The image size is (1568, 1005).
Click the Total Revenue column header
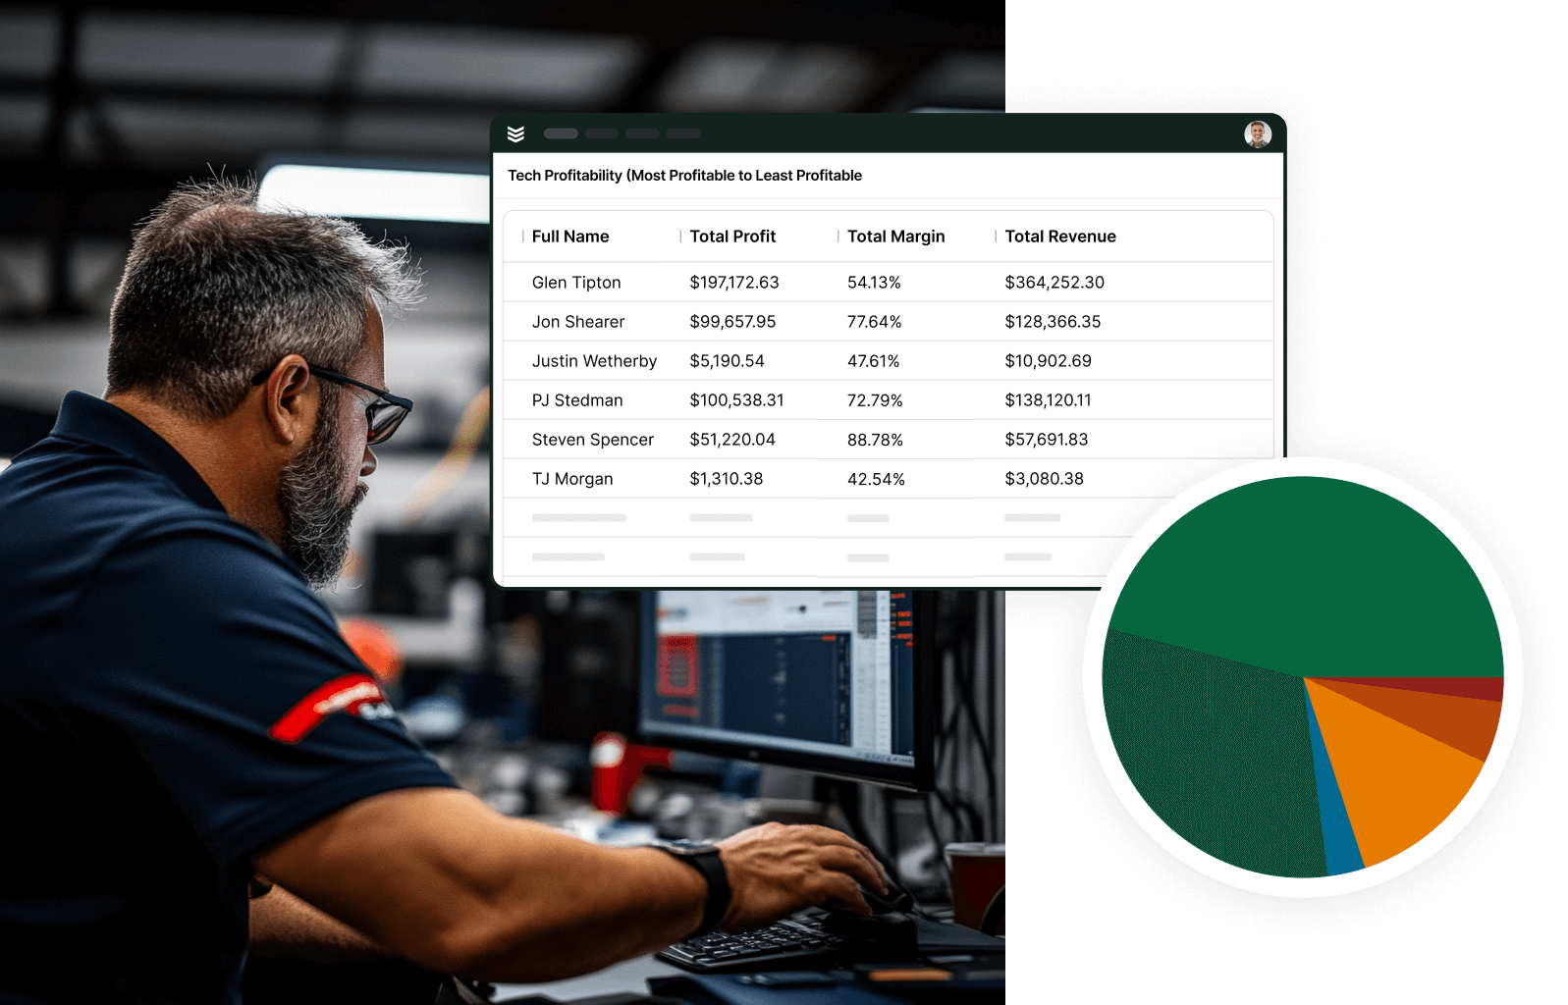tap(1059, 237)
